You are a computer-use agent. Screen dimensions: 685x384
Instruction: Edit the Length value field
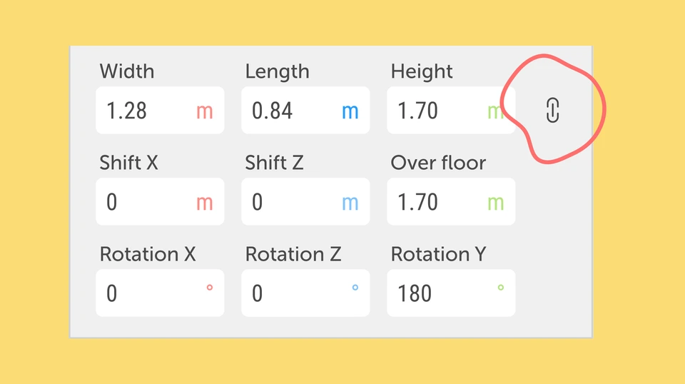[x=305, y=110]
